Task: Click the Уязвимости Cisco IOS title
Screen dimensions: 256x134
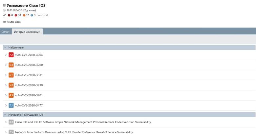Action: click(26, 5)
